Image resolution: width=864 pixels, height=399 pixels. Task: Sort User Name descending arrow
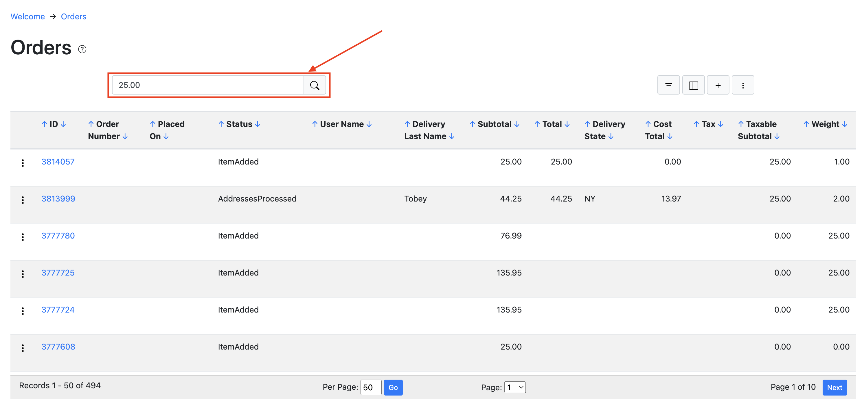[x=369, y=124]
